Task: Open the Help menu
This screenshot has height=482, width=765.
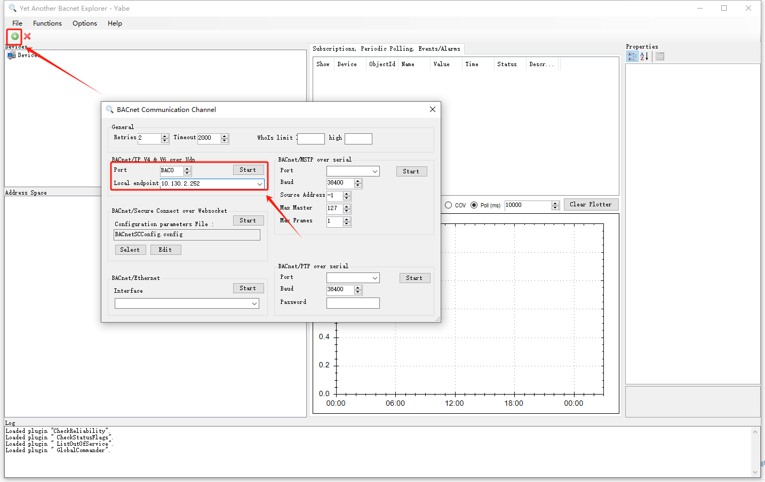Action: coord(115,23)
